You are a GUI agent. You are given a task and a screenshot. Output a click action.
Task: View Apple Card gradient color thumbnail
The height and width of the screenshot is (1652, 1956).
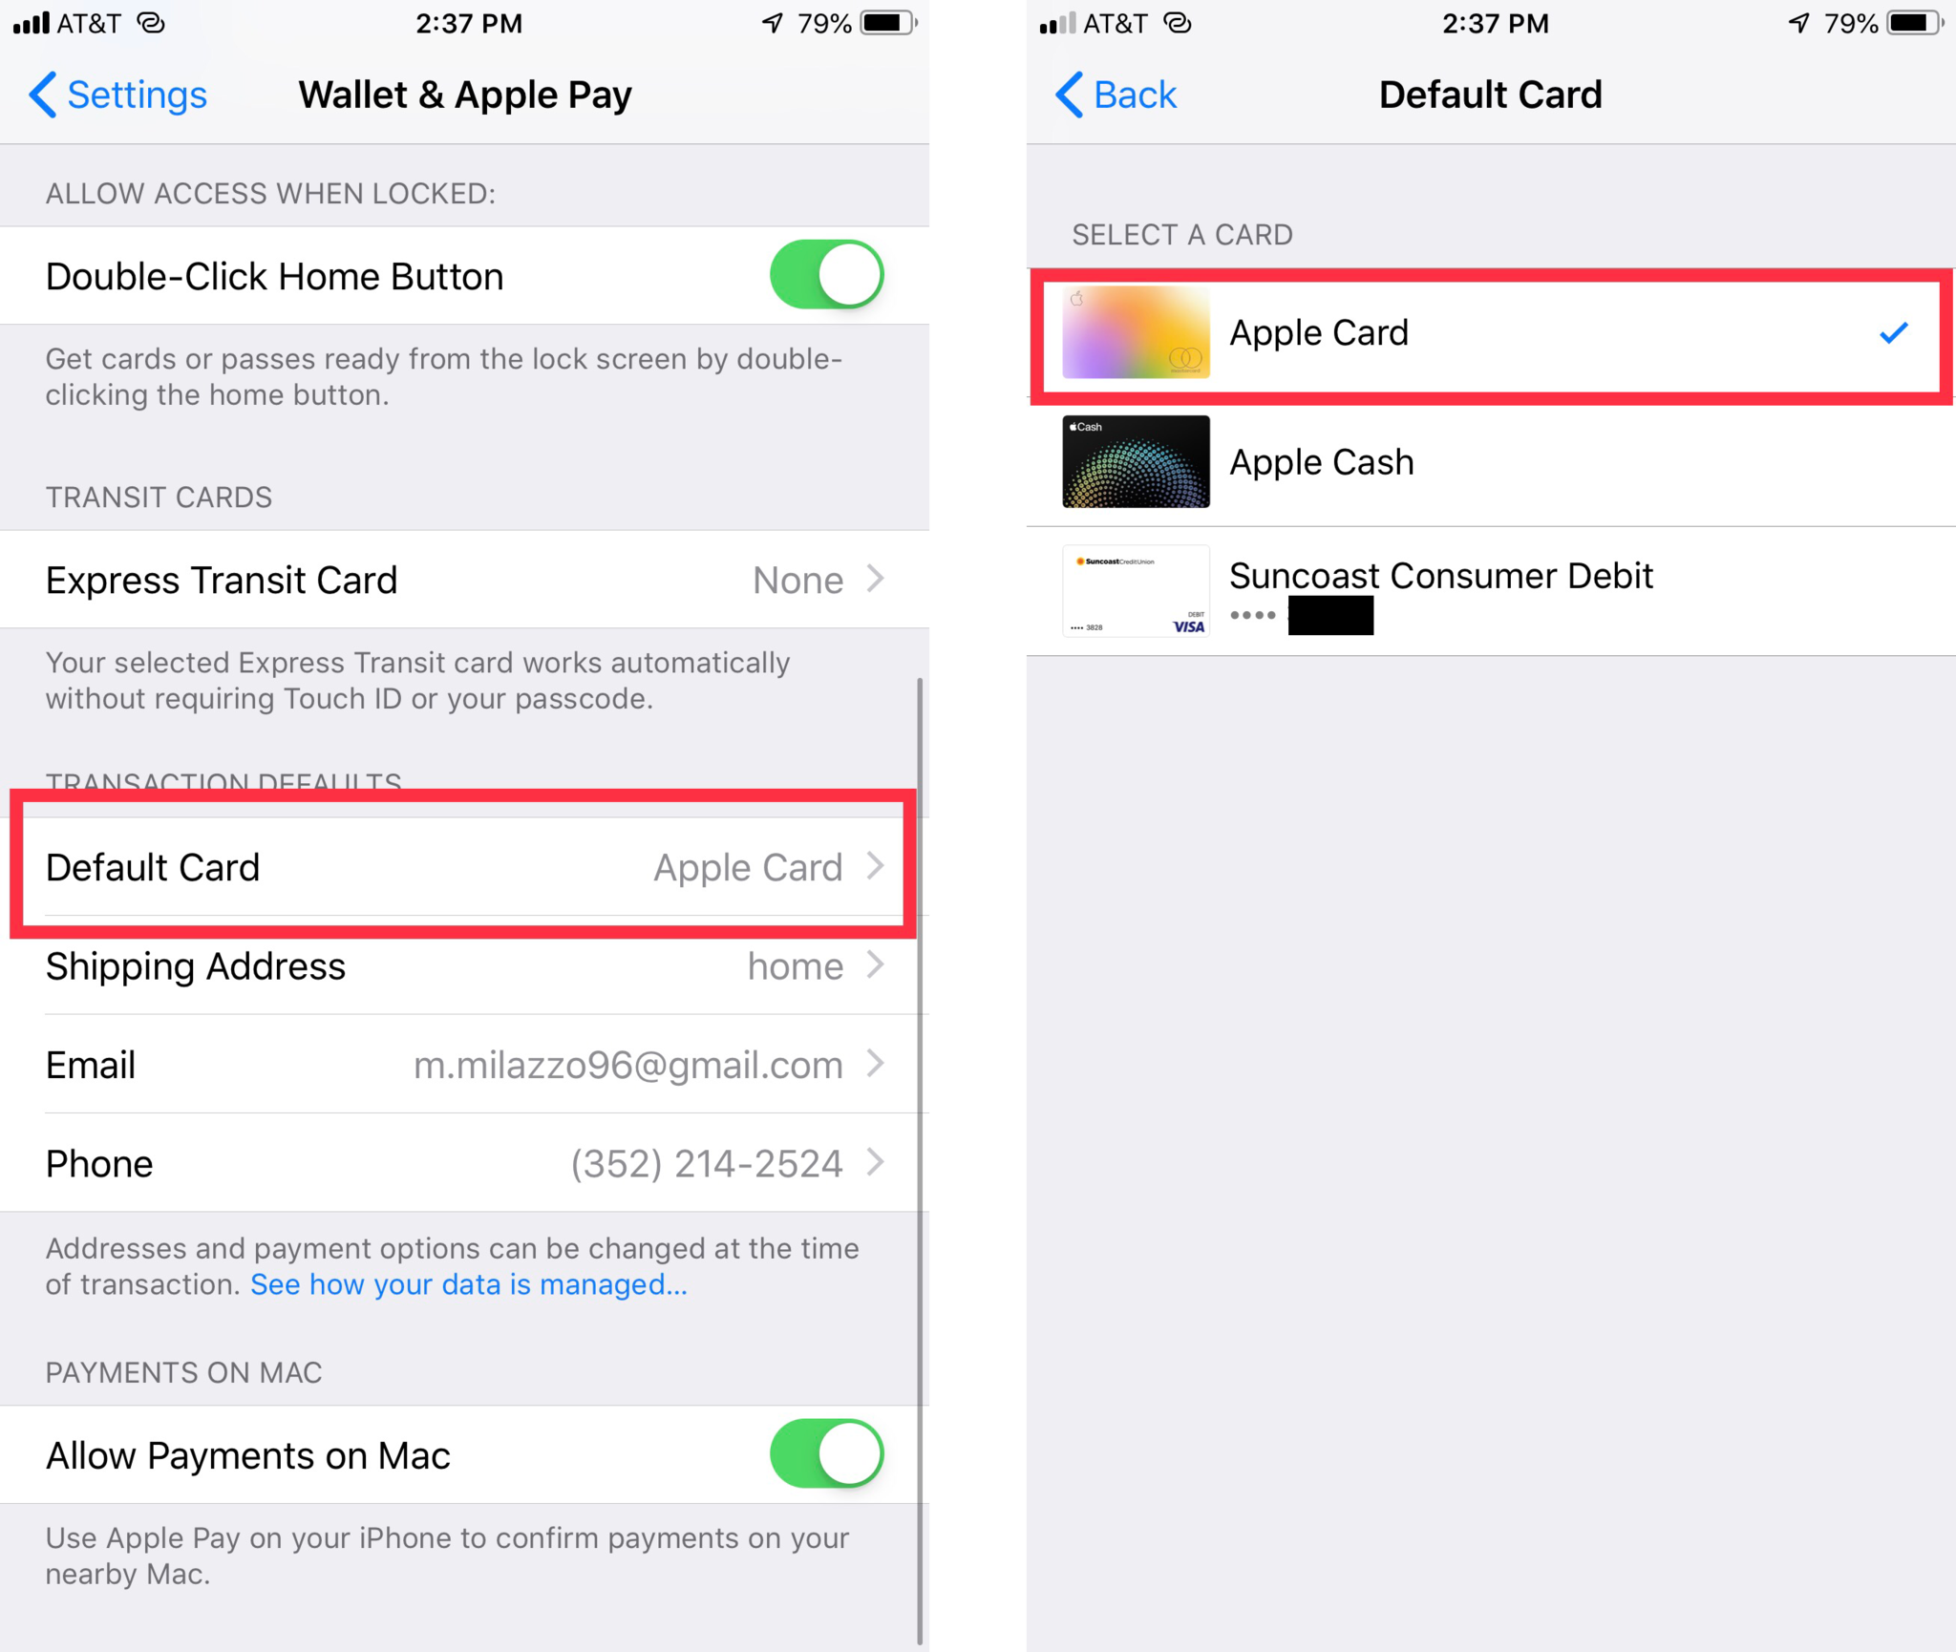(1137, 331)
